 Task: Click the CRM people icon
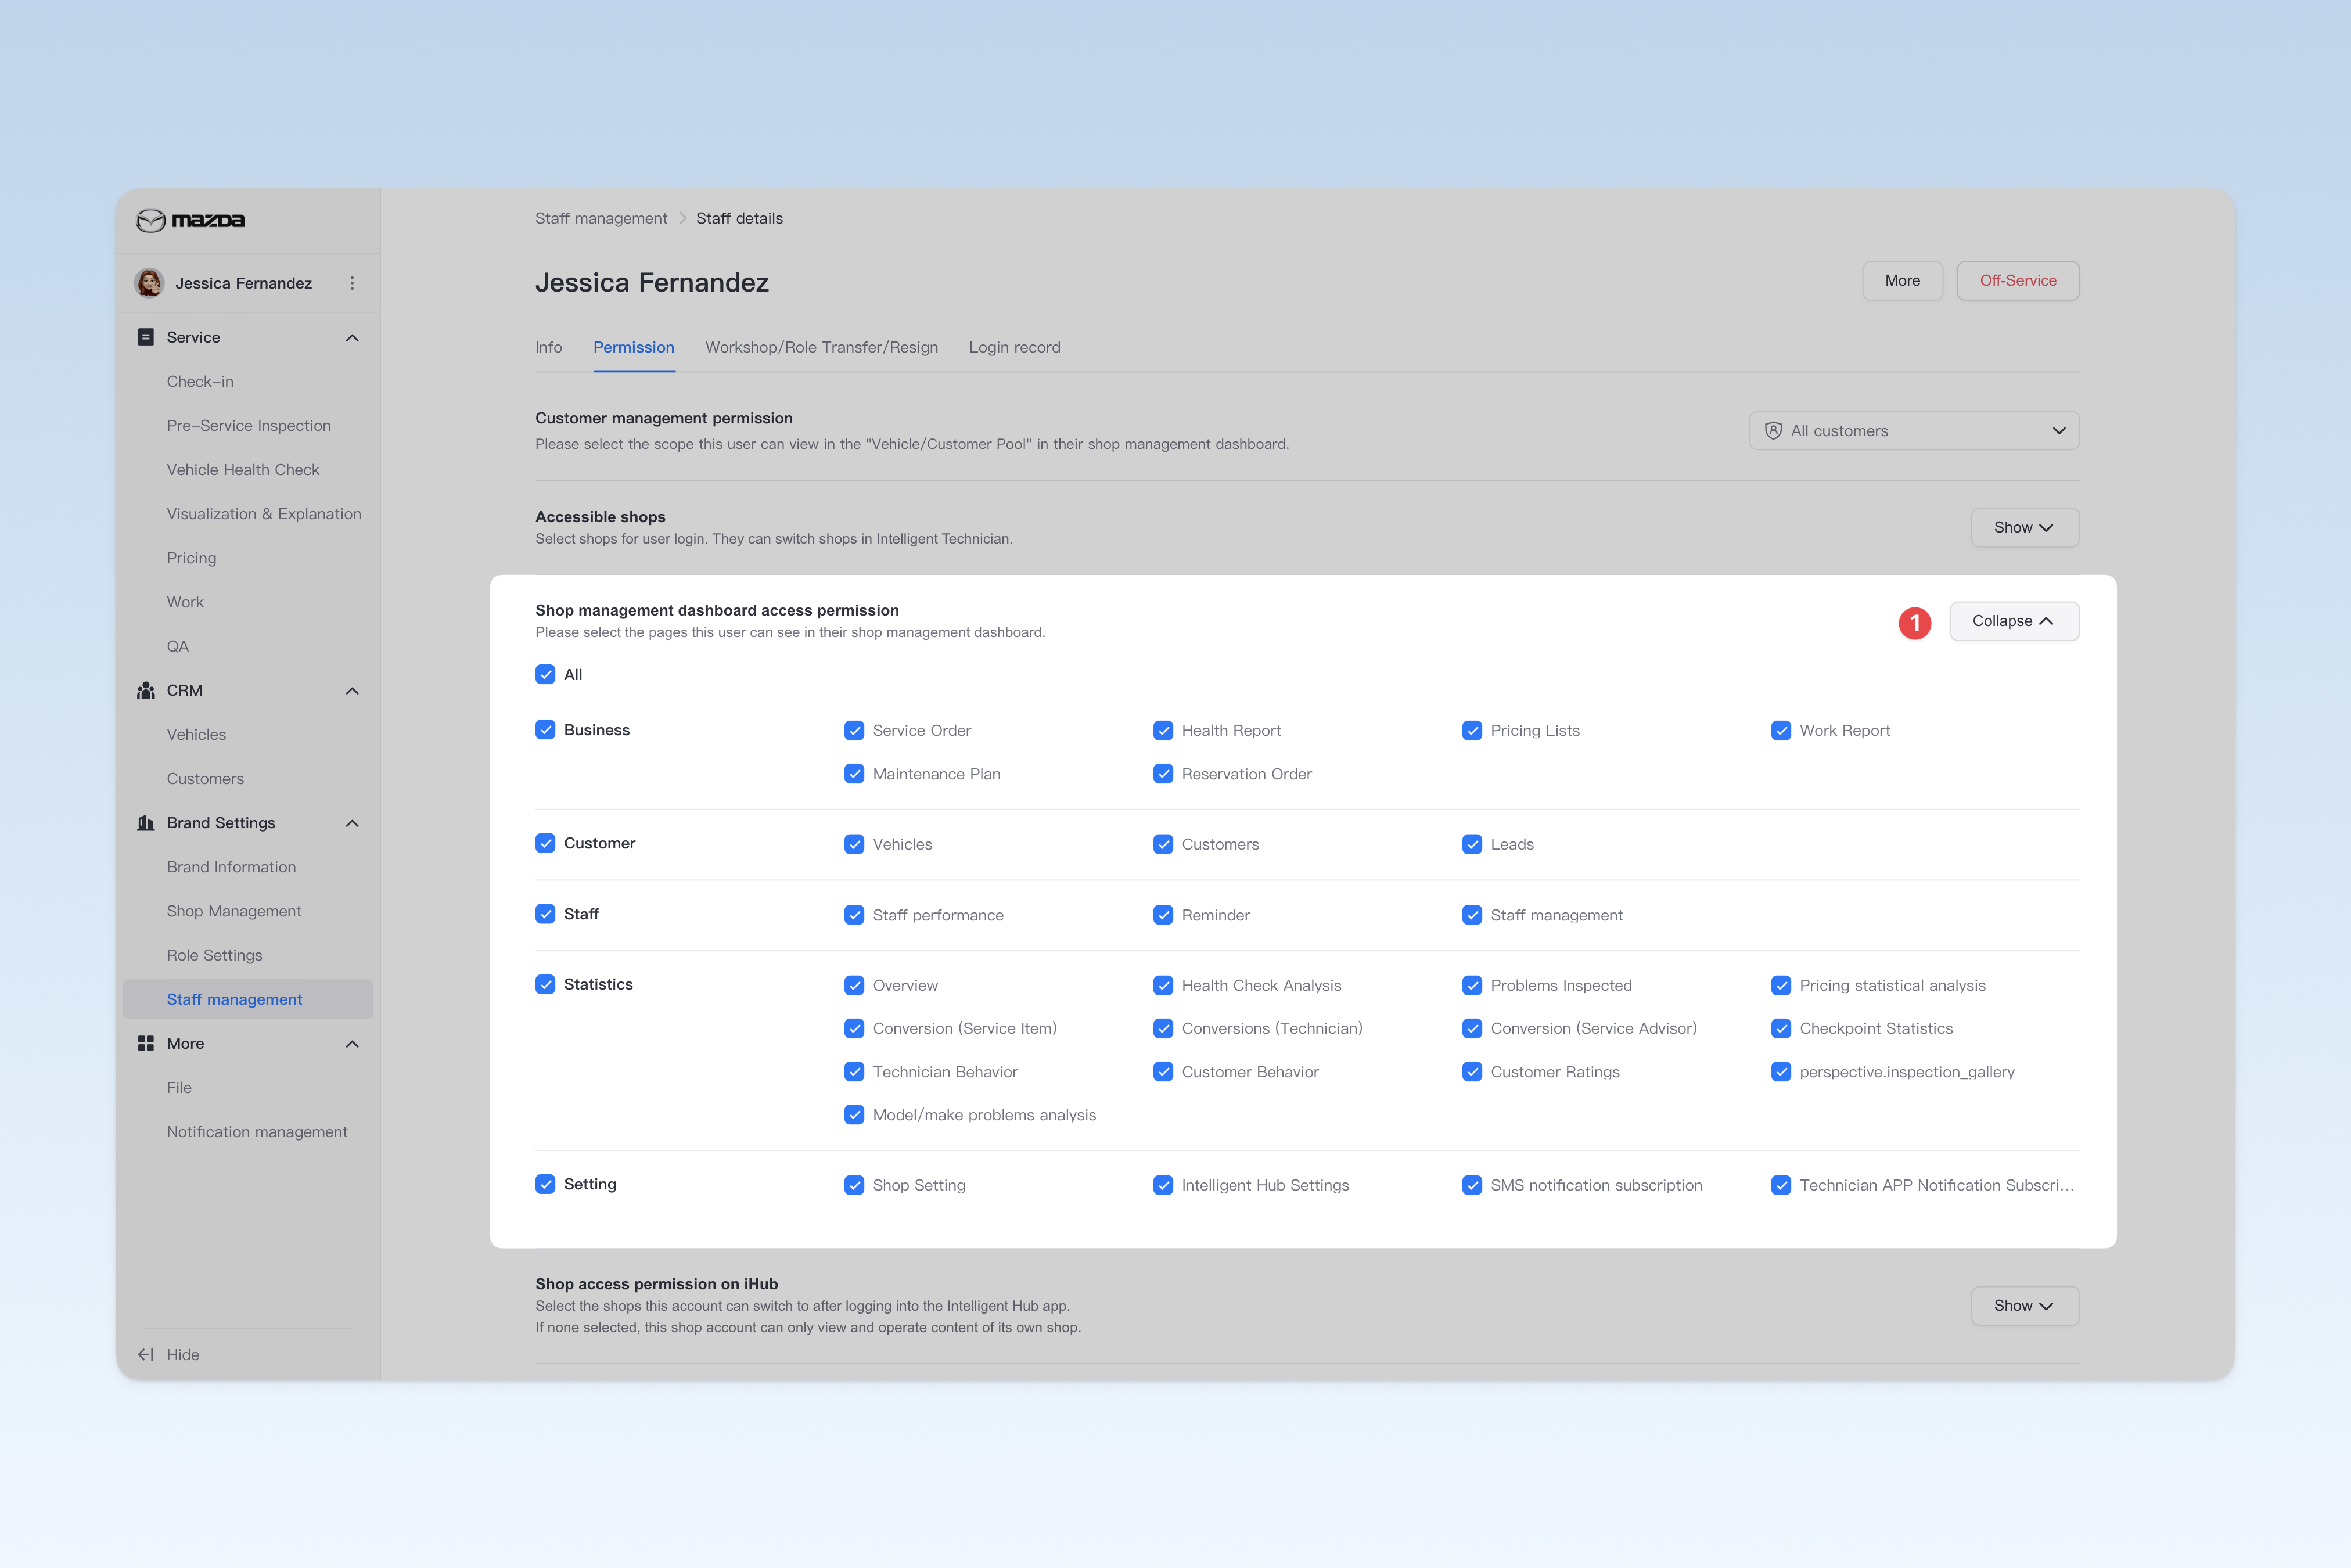146,690
